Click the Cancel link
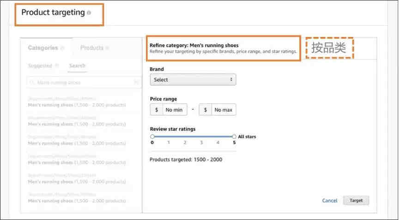Image resolution: width=400 pixels, height=220 pixels. (x=330, y=201)
